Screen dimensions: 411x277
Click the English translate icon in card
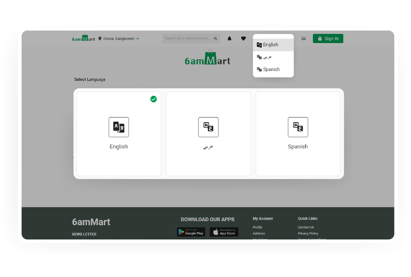119,127
